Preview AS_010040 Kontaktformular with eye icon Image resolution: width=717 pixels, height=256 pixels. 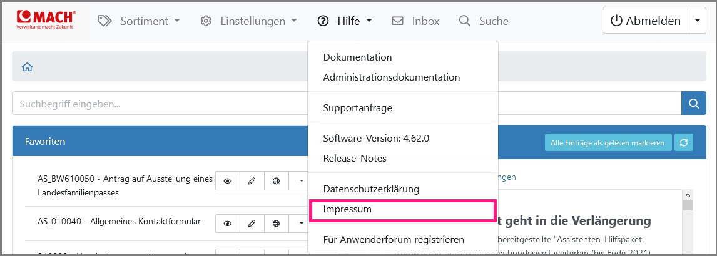click(x=228, y=223)
